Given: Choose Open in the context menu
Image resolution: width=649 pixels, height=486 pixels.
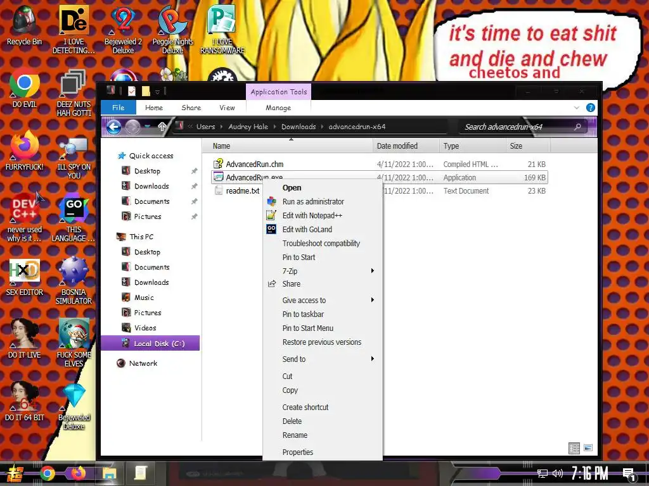Looking at the screenshot, I should [323, 187].
